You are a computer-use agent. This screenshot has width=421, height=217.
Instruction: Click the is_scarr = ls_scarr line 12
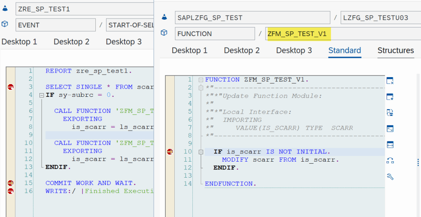click(x=113, y=159)
